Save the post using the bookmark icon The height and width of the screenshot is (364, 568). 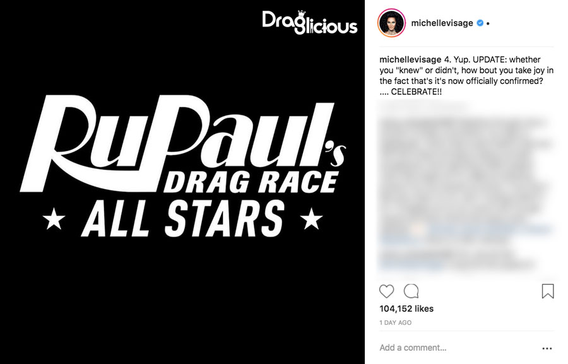tap(548, 291)
